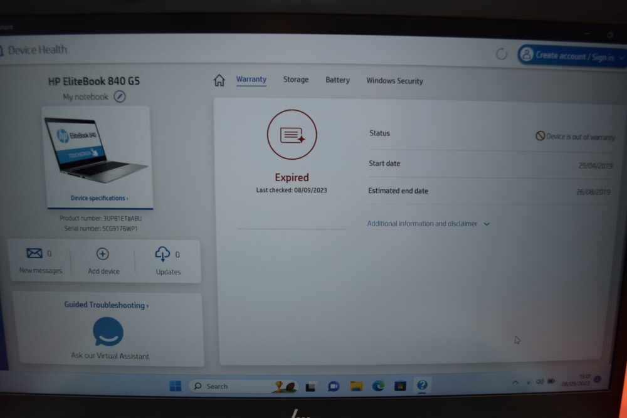Expand dropdown arrow beside Sign in
627x418 pixels.
point(621,58)
